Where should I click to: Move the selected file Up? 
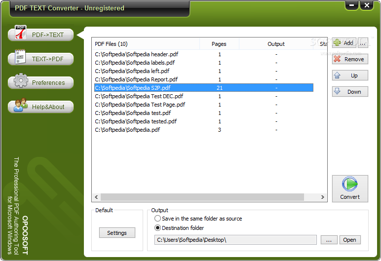pyautogui.click(x=350, y=75)
